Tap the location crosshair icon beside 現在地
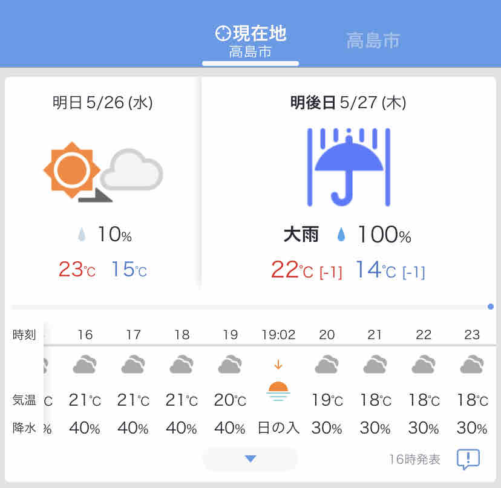 click(223, 34)
